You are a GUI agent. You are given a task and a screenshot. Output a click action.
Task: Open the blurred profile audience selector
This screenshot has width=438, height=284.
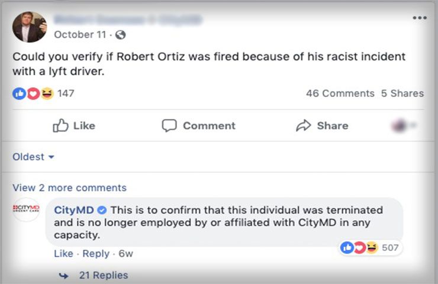pos(402,125)
